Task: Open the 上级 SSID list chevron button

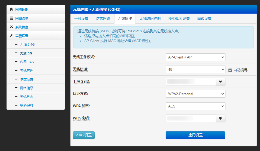Action: 220,82
